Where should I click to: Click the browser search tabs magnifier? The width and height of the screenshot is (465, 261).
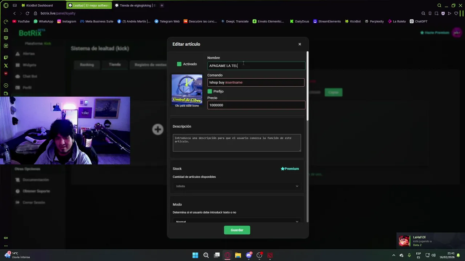point(439,5)
